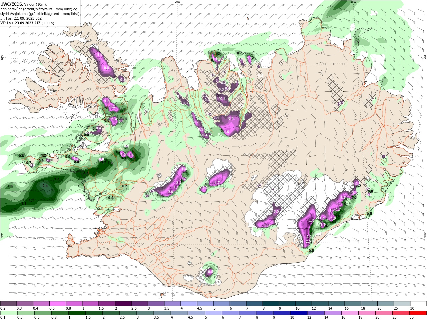Image resolution: width=427 pixels, height=320 pixels.
Task: Click the 20W longitude label at top
Action: [177, 2]
